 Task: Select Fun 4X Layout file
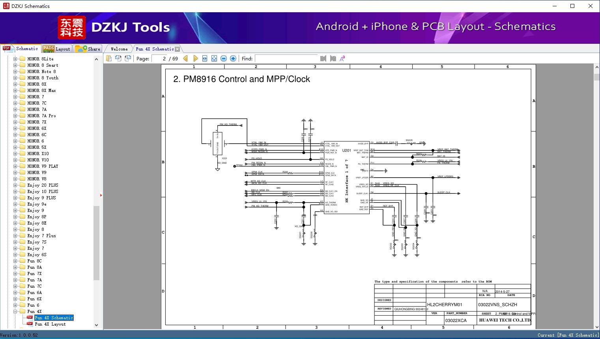tap(50, 324)
